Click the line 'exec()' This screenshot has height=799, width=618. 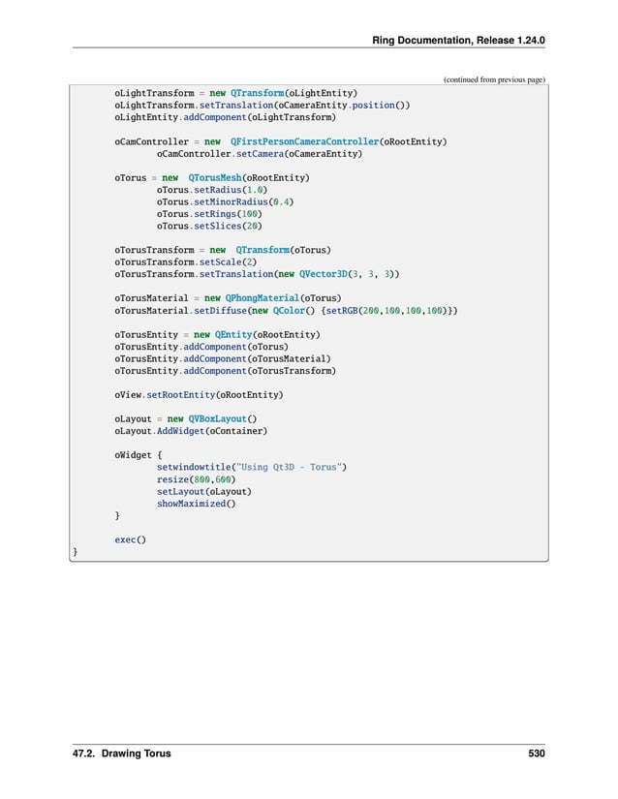pyautogui.click(x=130, y=539)
